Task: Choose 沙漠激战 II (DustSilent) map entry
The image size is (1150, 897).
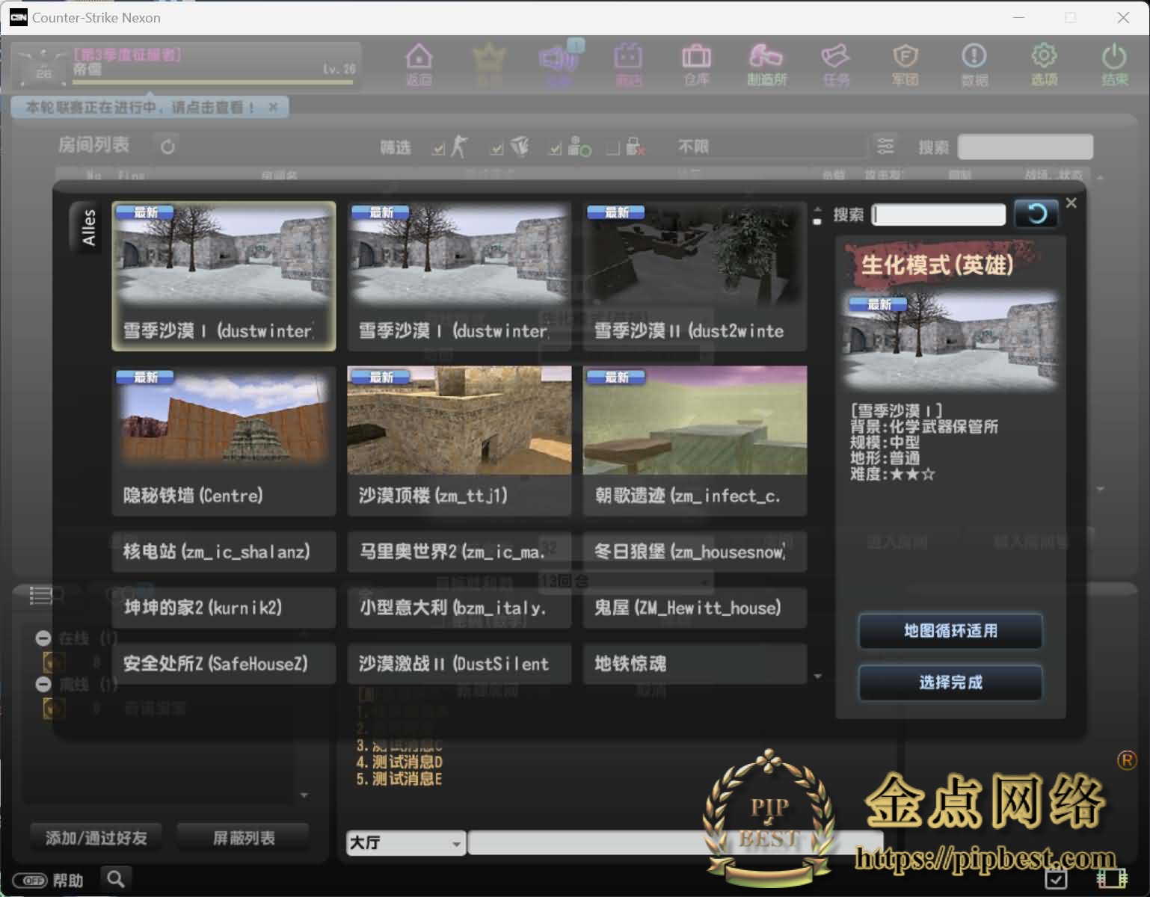Action: tap(459, 664)
